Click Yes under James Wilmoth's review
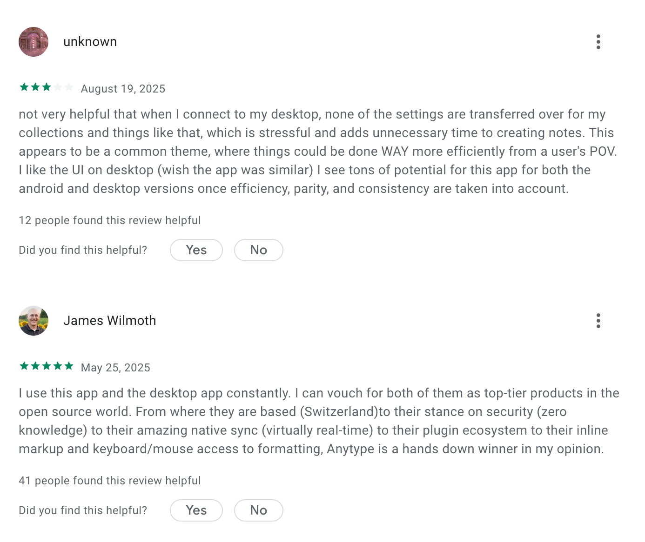This screenshot has height=542, width=645. (x=196, y=510)
